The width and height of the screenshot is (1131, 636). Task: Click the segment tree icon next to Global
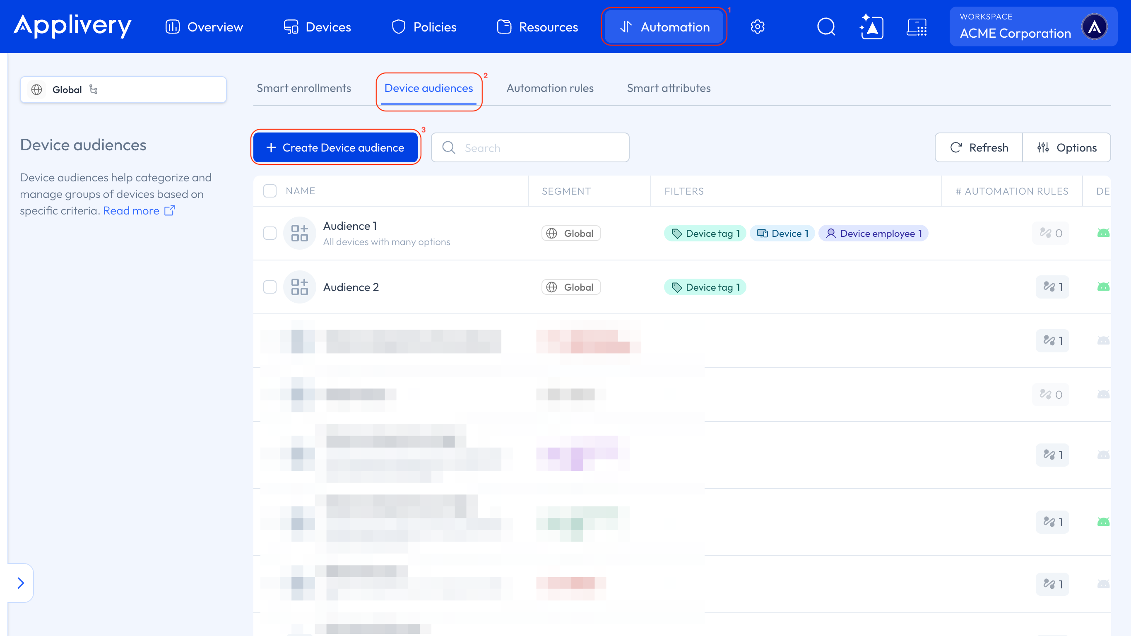94,89
